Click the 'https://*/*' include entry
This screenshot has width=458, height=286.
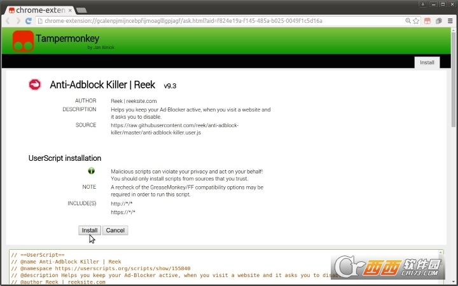point(123,212)
